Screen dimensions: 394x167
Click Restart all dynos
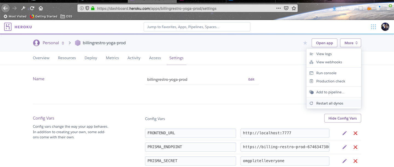click(334, 103)
